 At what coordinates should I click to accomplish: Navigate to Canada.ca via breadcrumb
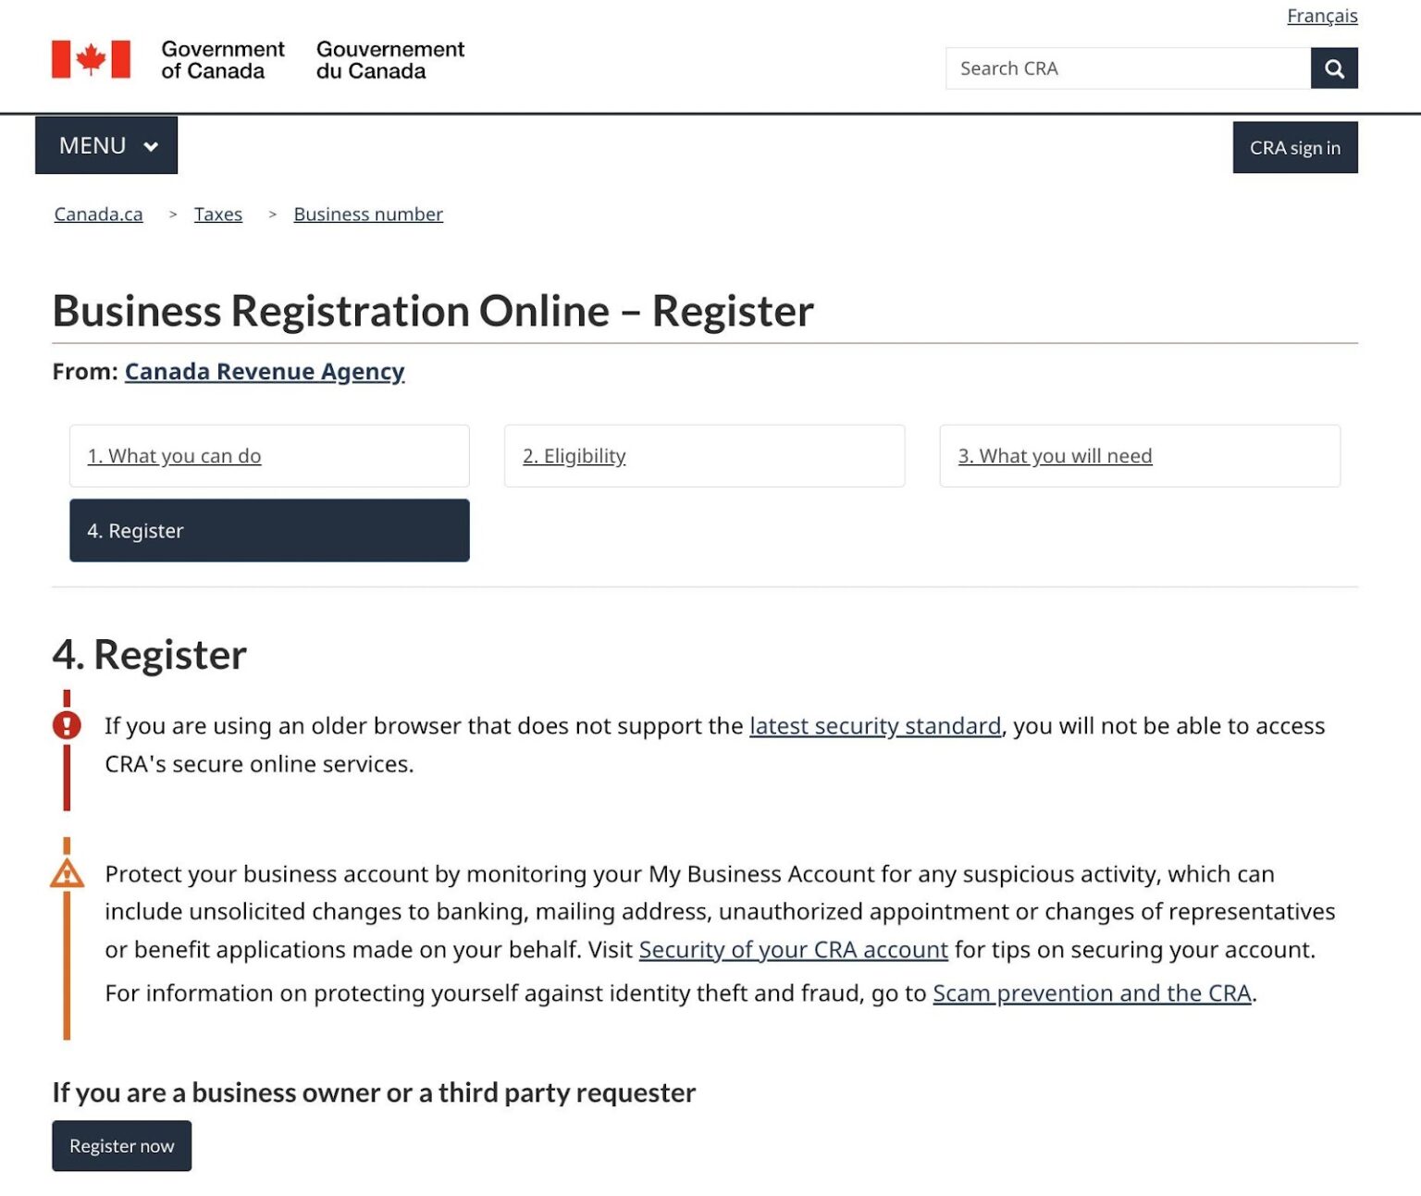[97, 214]
